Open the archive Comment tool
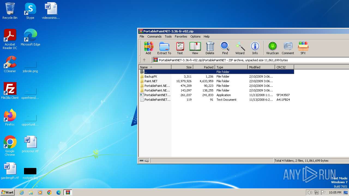This screenshot has width=349, height=196. 288,48
